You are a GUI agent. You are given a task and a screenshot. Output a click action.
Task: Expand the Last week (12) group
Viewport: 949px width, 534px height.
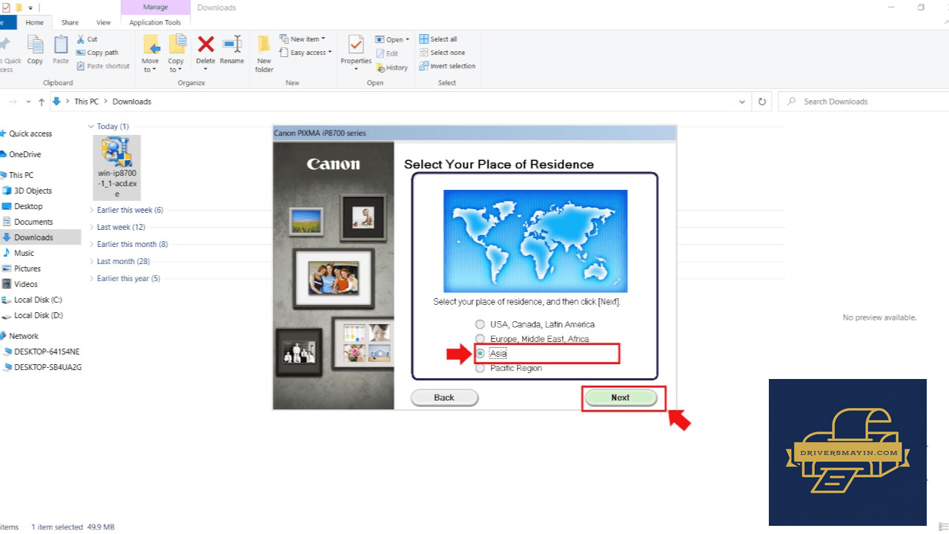(92, 227)
